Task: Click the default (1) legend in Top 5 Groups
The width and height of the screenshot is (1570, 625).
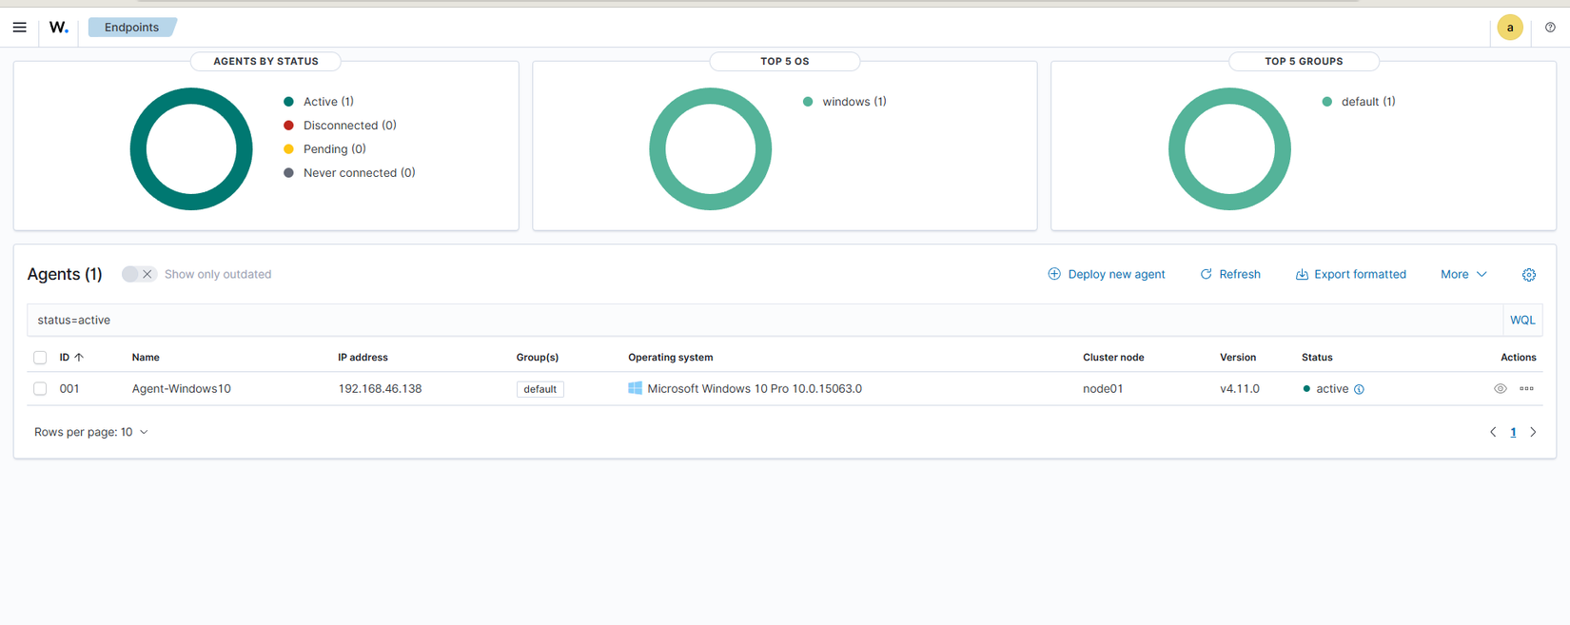Action: (1359, 102)
